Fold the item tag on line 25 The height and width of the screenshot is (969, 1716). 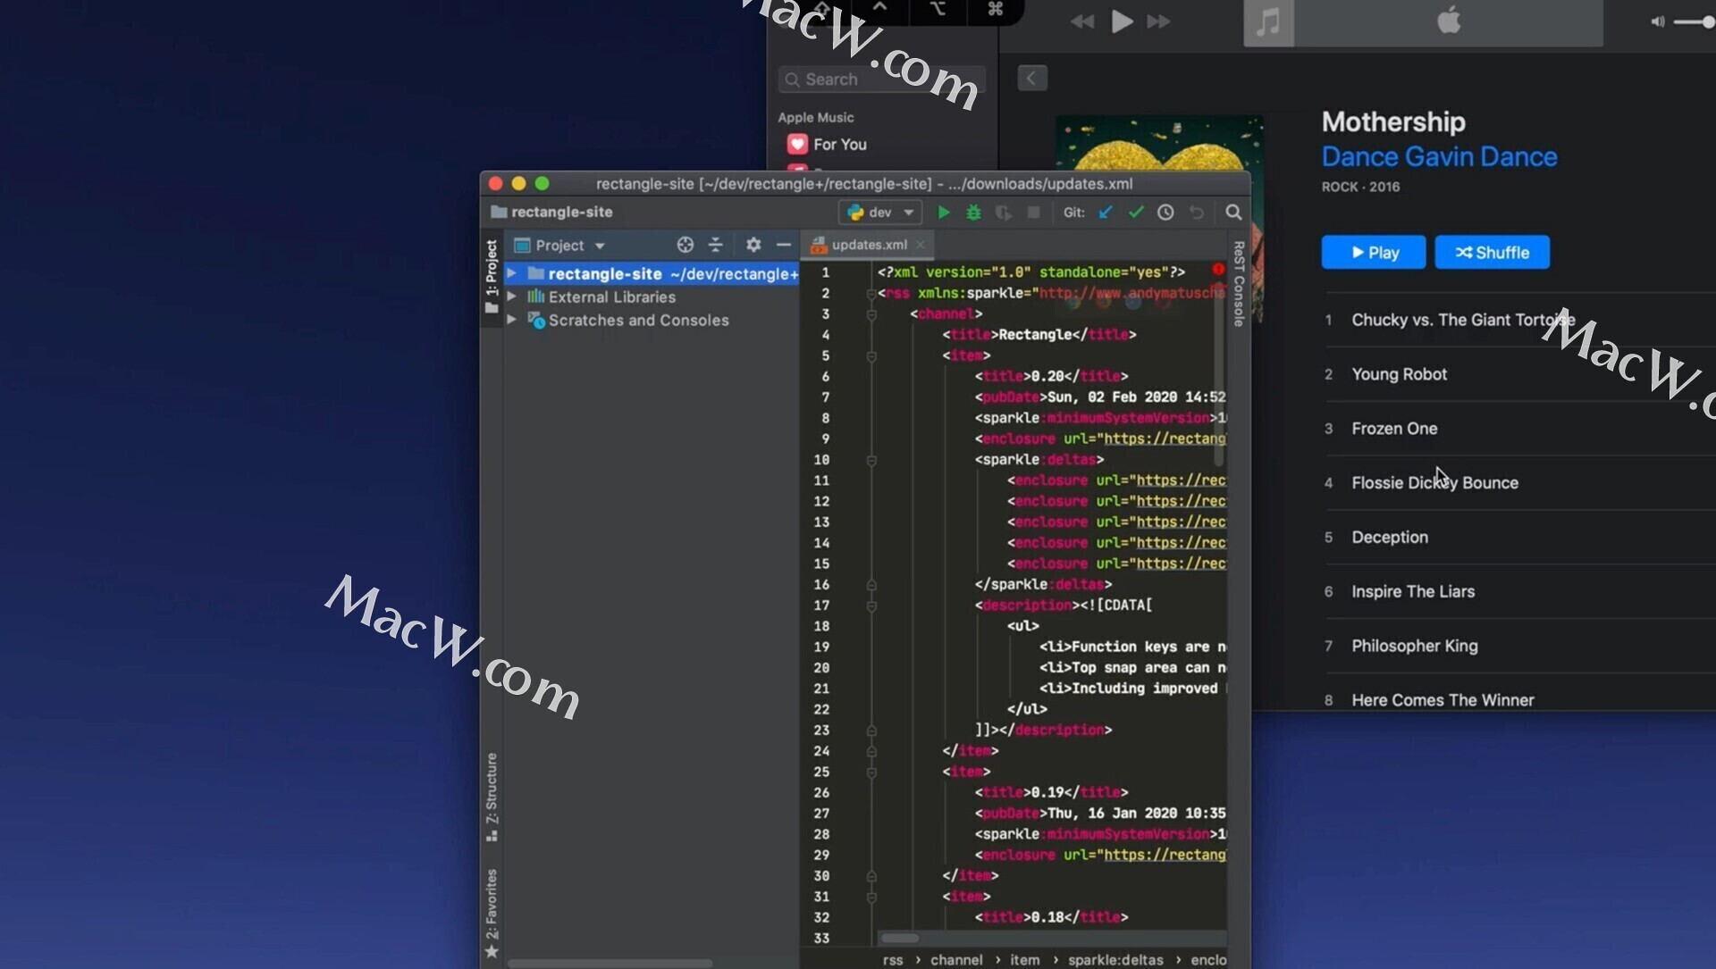coord(871,773)
